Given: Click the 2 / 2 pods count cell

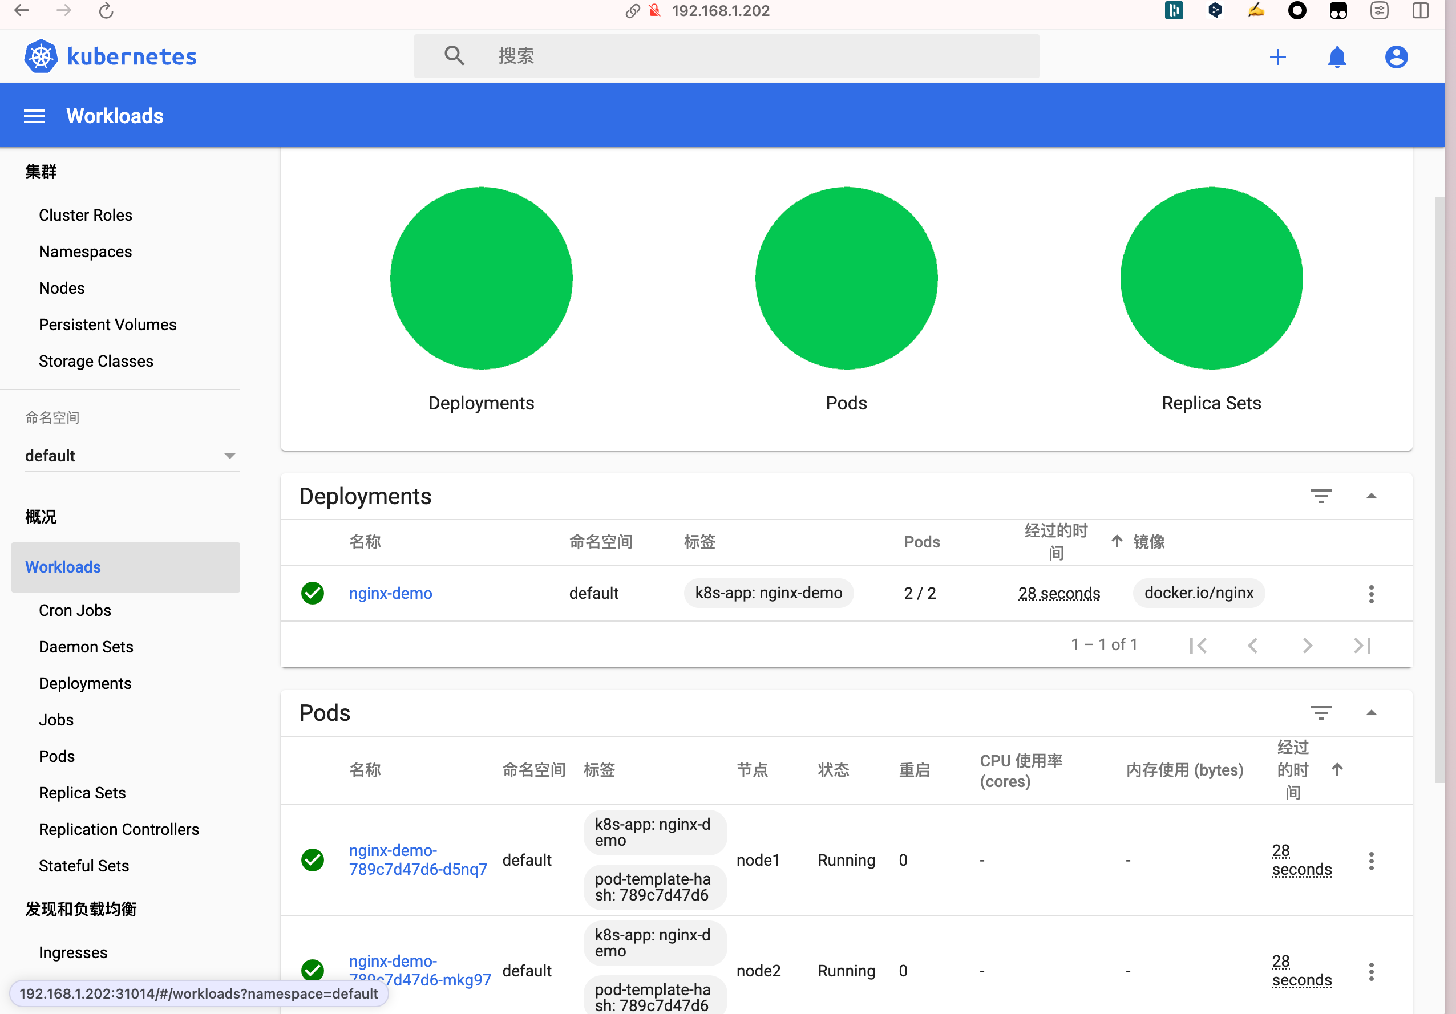Looking at the screenshot, I should (x=920, y=593).
